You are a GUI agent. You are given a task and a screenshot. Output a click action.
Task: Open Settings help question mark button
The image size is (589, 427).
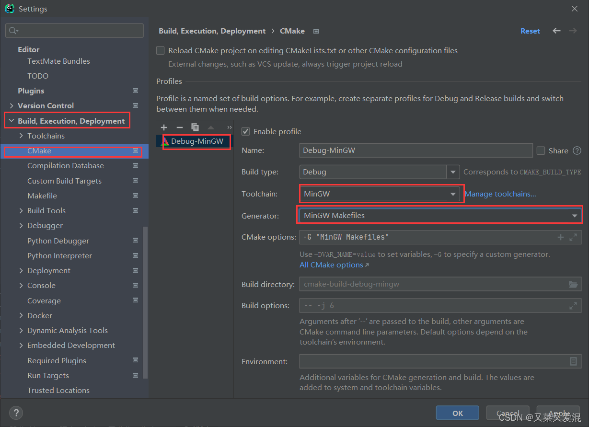point(16,413)
